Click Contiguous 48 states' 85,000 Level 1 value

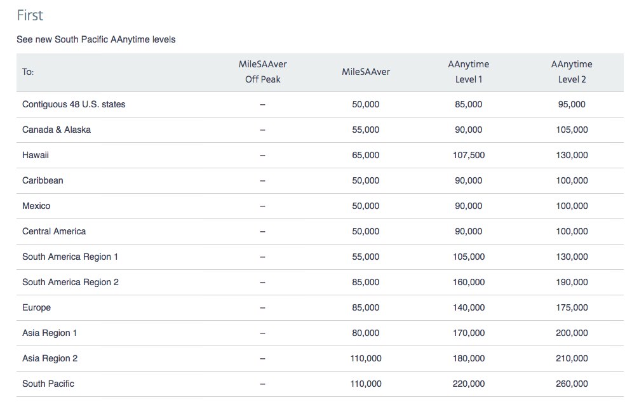tap(469, 104)
